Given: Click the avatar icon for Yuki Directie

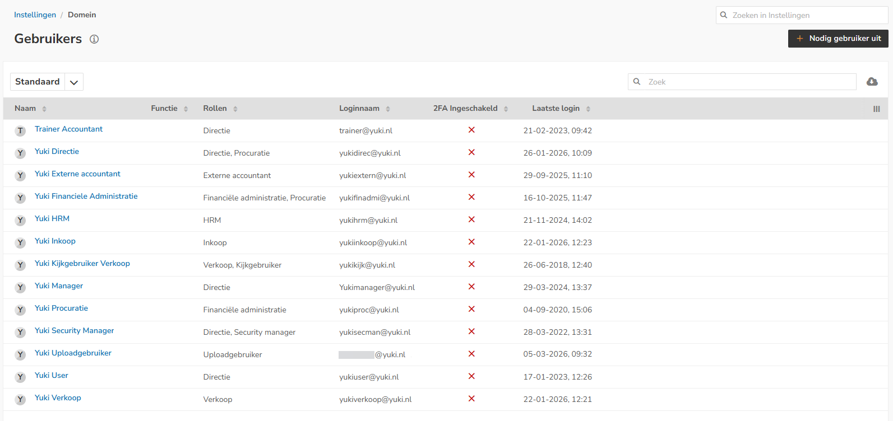Looking at the screenshot, I should (21, 153).
